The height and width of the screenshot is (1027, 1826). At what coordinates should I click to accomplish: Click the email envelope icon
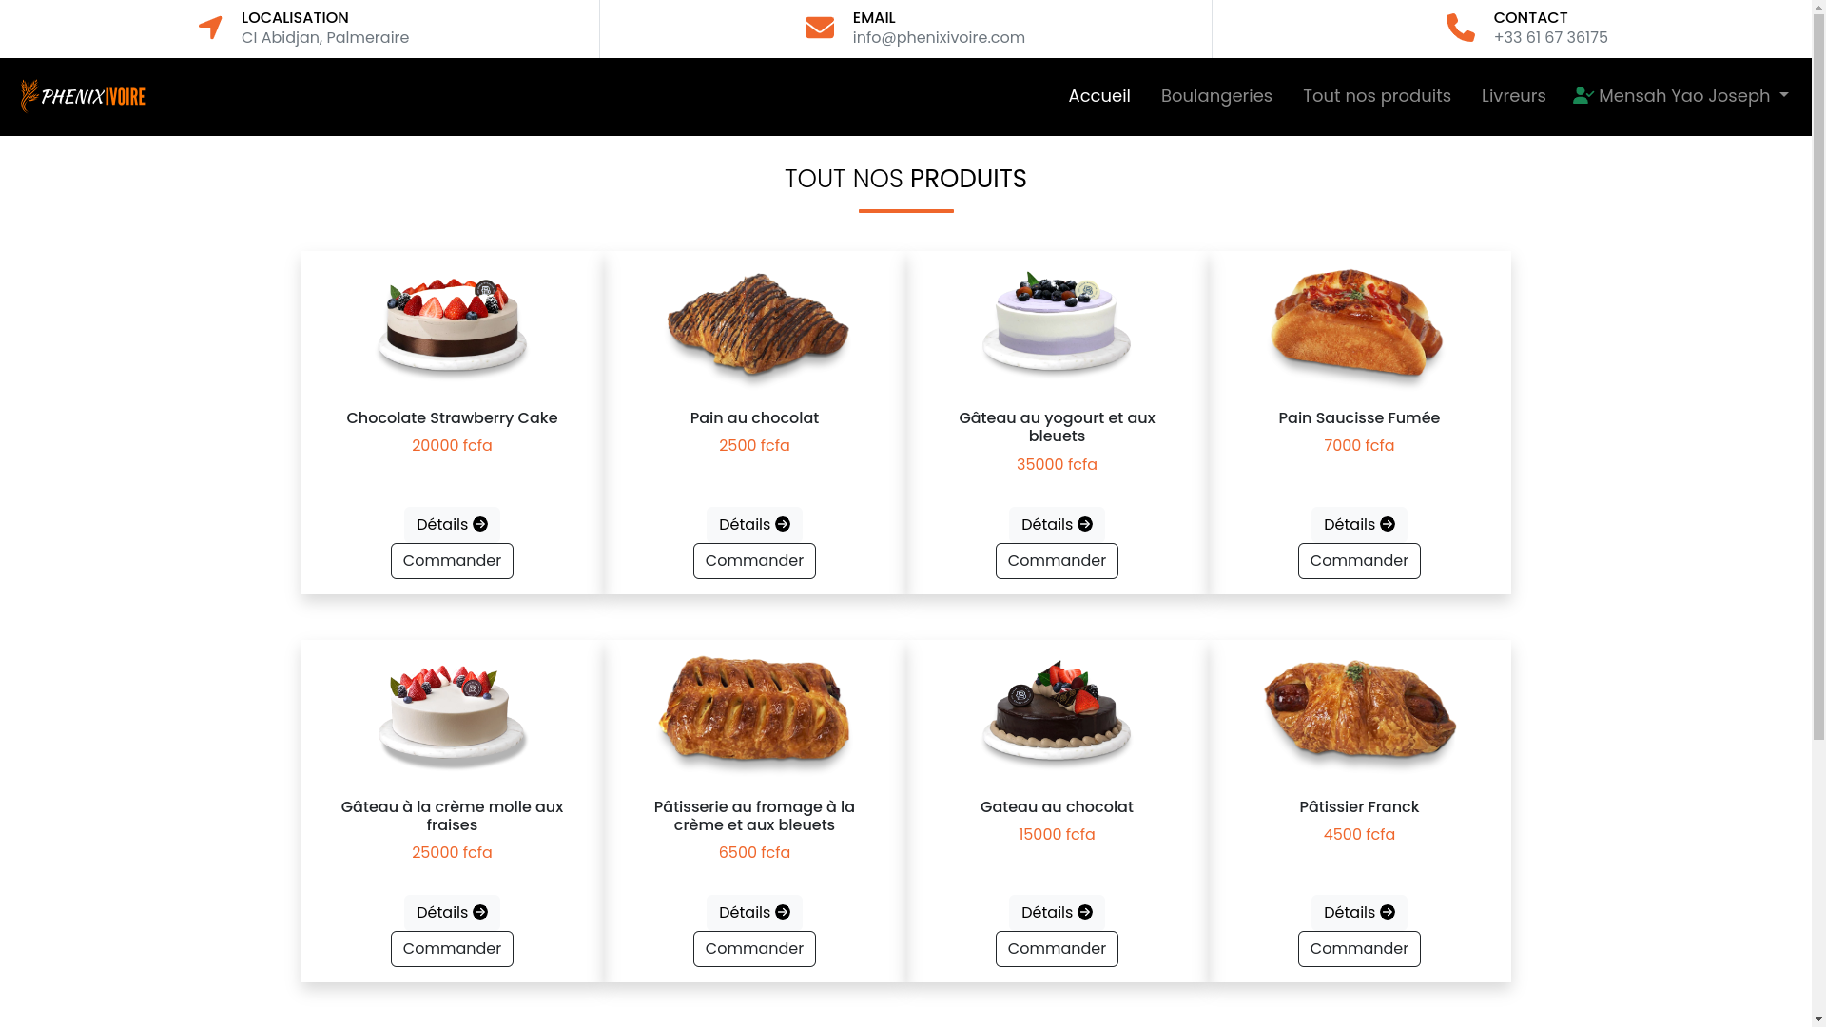819,28
